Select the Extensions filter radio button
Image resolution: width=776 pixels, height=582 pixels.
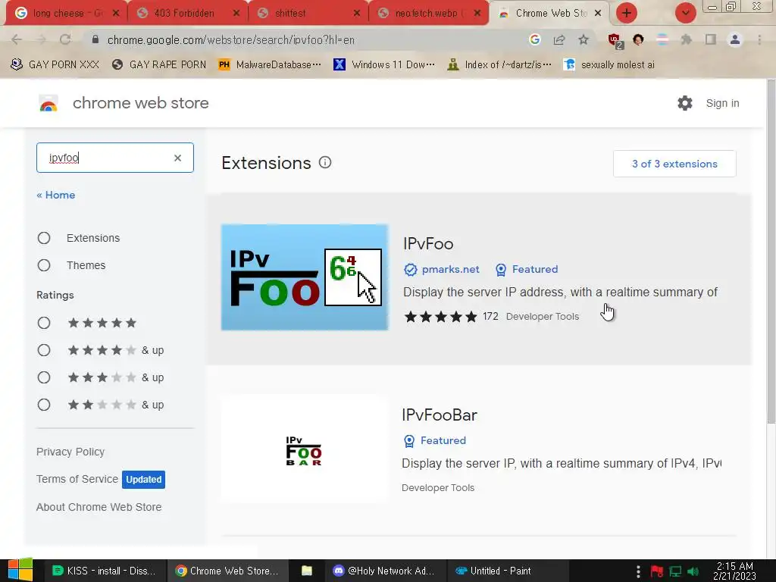44,238
